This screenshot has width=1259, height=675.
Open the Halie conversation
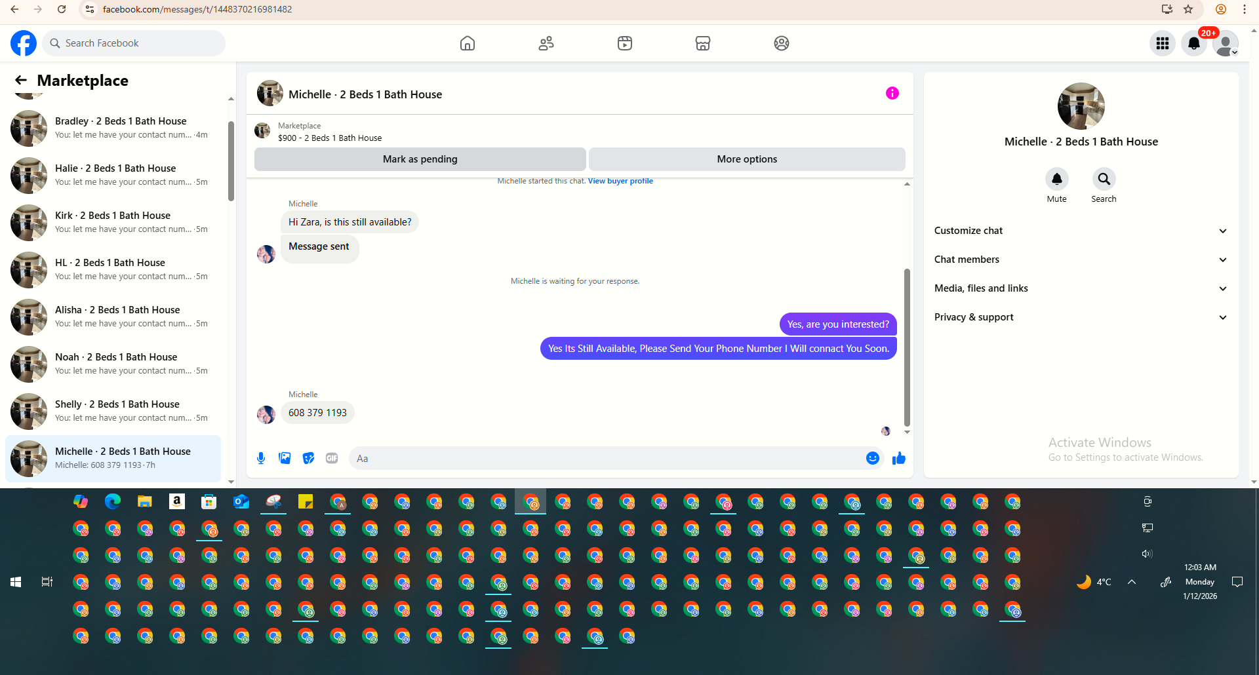tap(113, 175)
